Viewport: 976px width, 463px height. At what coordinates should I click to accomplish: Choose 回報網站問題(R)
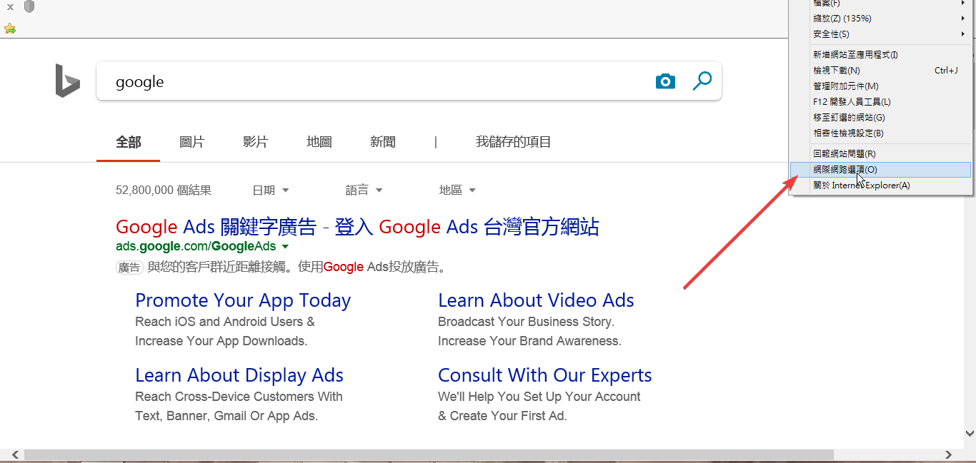(881, 153)
